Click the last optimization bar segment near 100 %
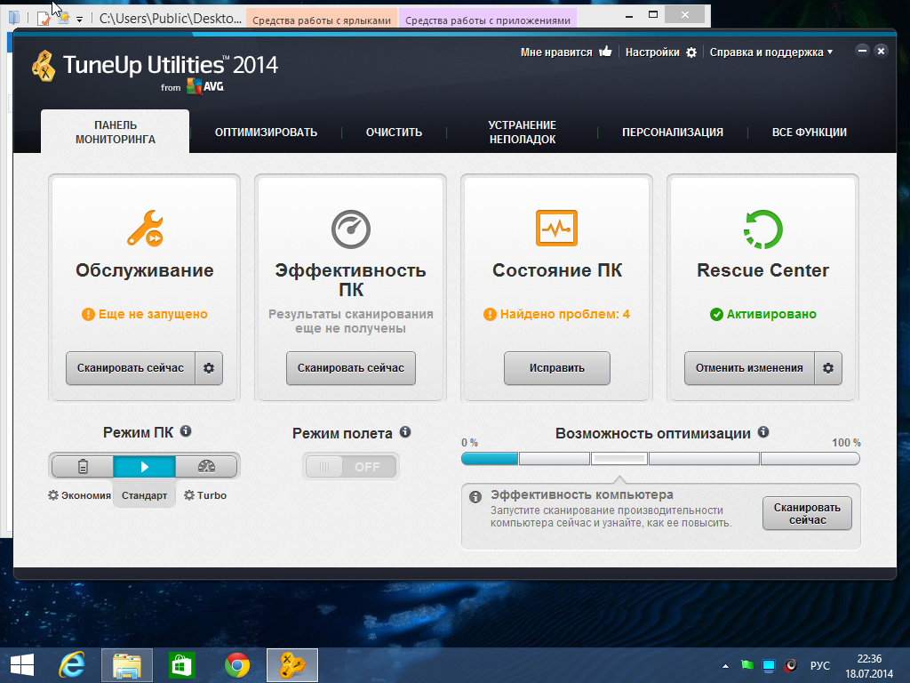Image resolution: width=910 pixels, height=683 pixels. 810,459
